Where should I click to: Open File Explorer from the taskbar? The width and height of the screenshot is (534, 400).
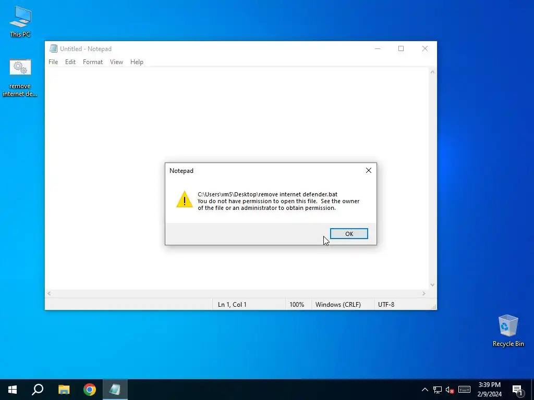click(x=64, y=390)
